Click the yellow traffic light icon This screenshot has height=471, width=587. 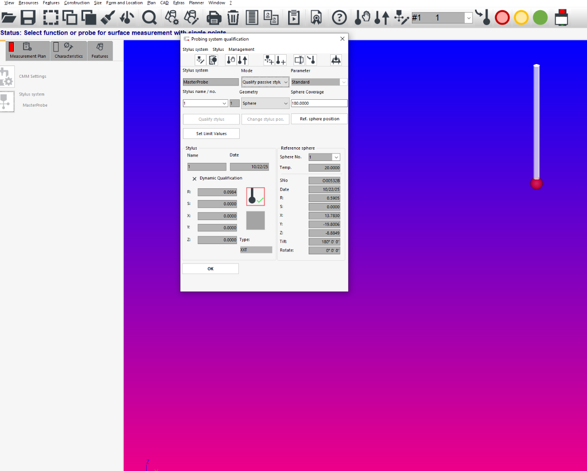click(x=521, y=18)
